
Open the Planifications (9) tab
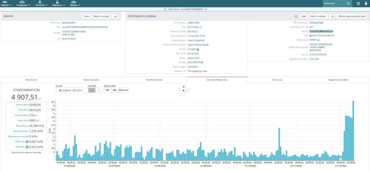(154, 80)
